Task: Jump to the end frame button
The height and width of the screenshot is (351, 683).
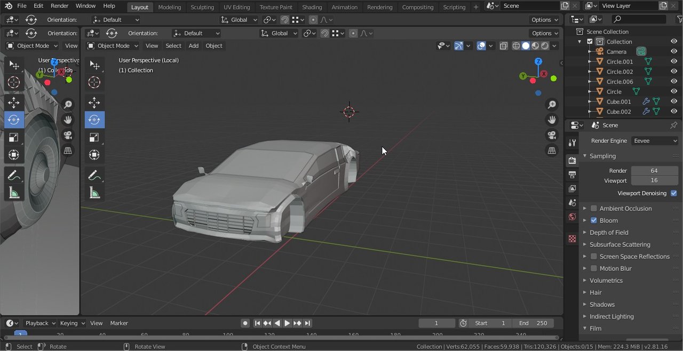Action: [308, 323]
